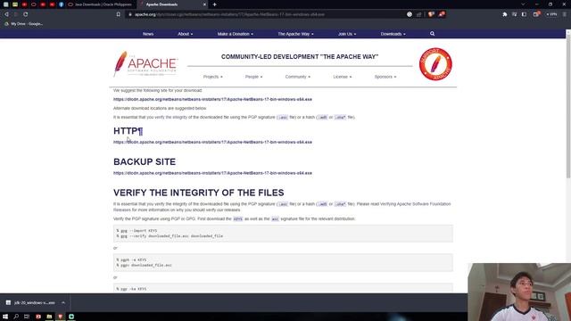Open downloaded jdk-20 windows exe in download bar
The image size is (571, 321).
coord(31,303)
